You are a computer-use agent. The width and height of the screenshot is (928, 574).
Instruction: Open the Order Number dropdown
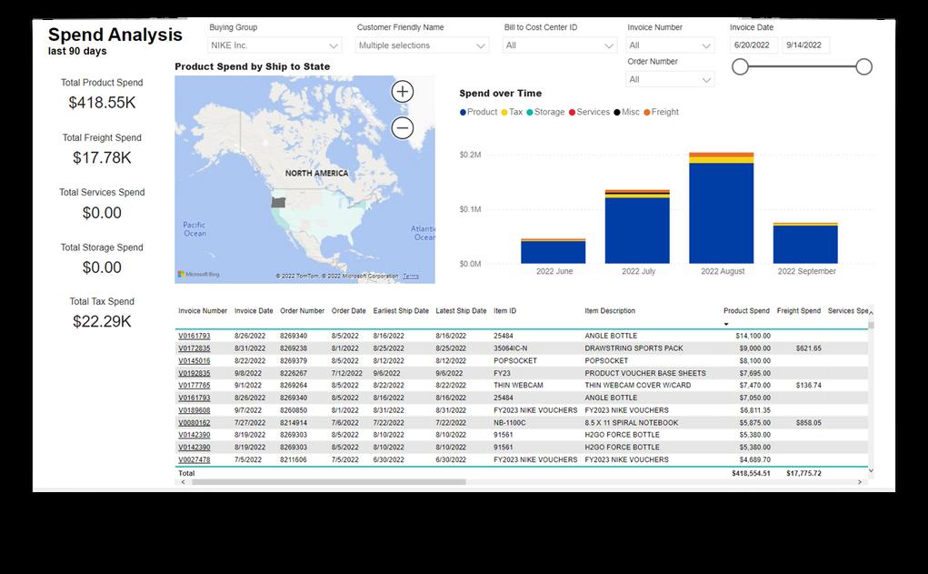click(x=670, y=79)
